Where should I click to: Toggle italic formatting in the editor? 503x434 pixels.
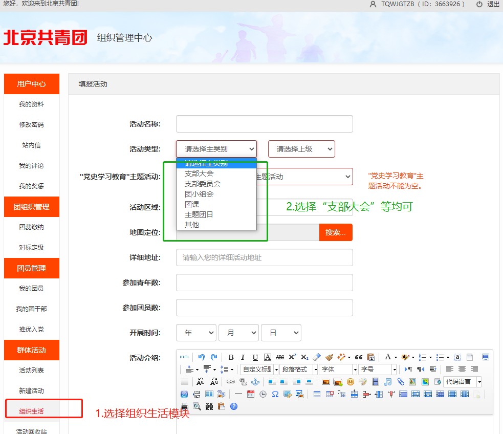tap(243, 357)
